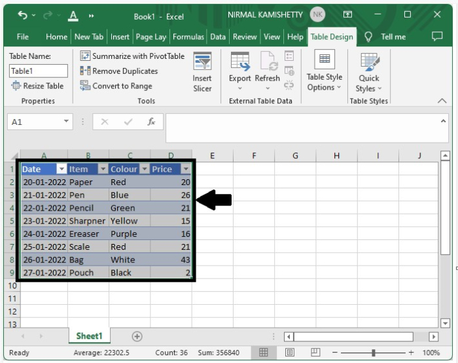This screenshot has width=458, height=363.
Task: Open Table Style Options icon
Action: [325, 59]
